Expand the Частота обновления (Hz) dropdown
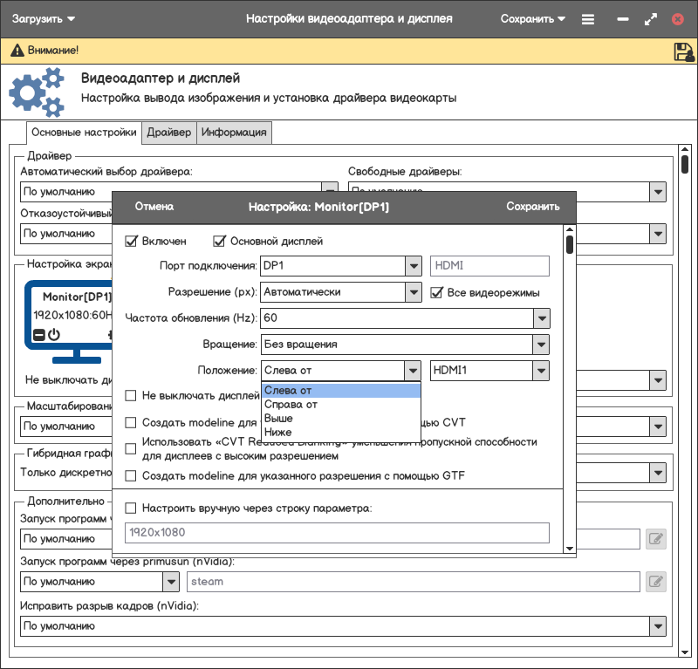698x669 pixels. [542, 318]
